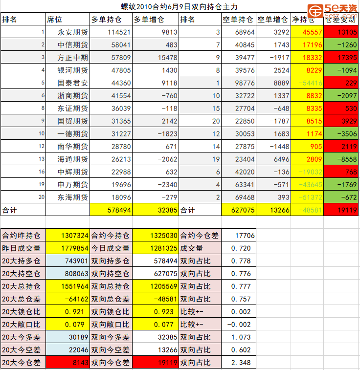Screen dimensions: 360x370
Task: Click the 合约今仓差 label cell
Action: click(200, 235)
